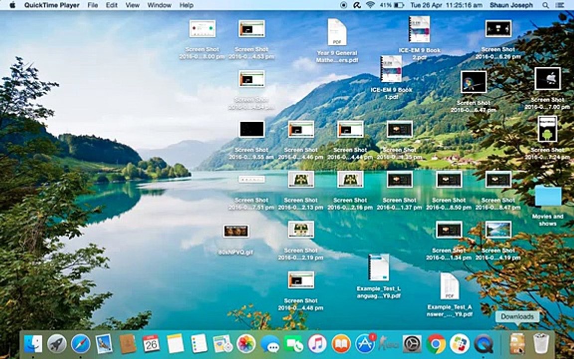Open Safari from the dock
The image size is (574, 359).
[x=81, y=344]
